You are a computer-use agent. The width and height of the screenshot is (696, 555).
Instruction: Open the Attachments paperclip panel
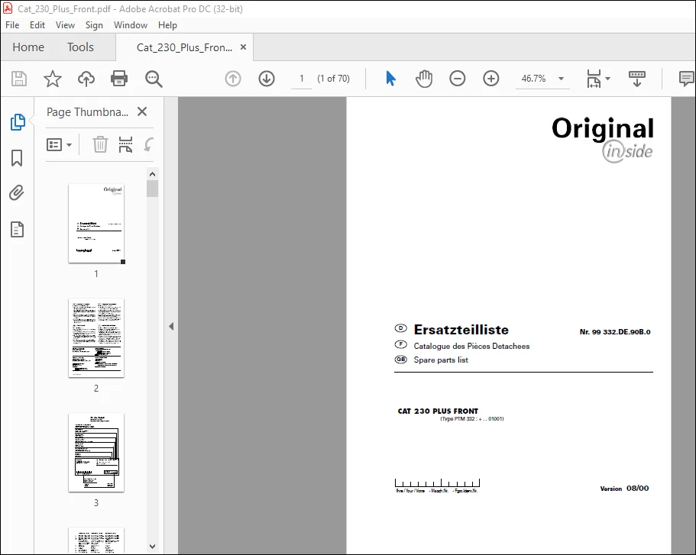[17, 193]
